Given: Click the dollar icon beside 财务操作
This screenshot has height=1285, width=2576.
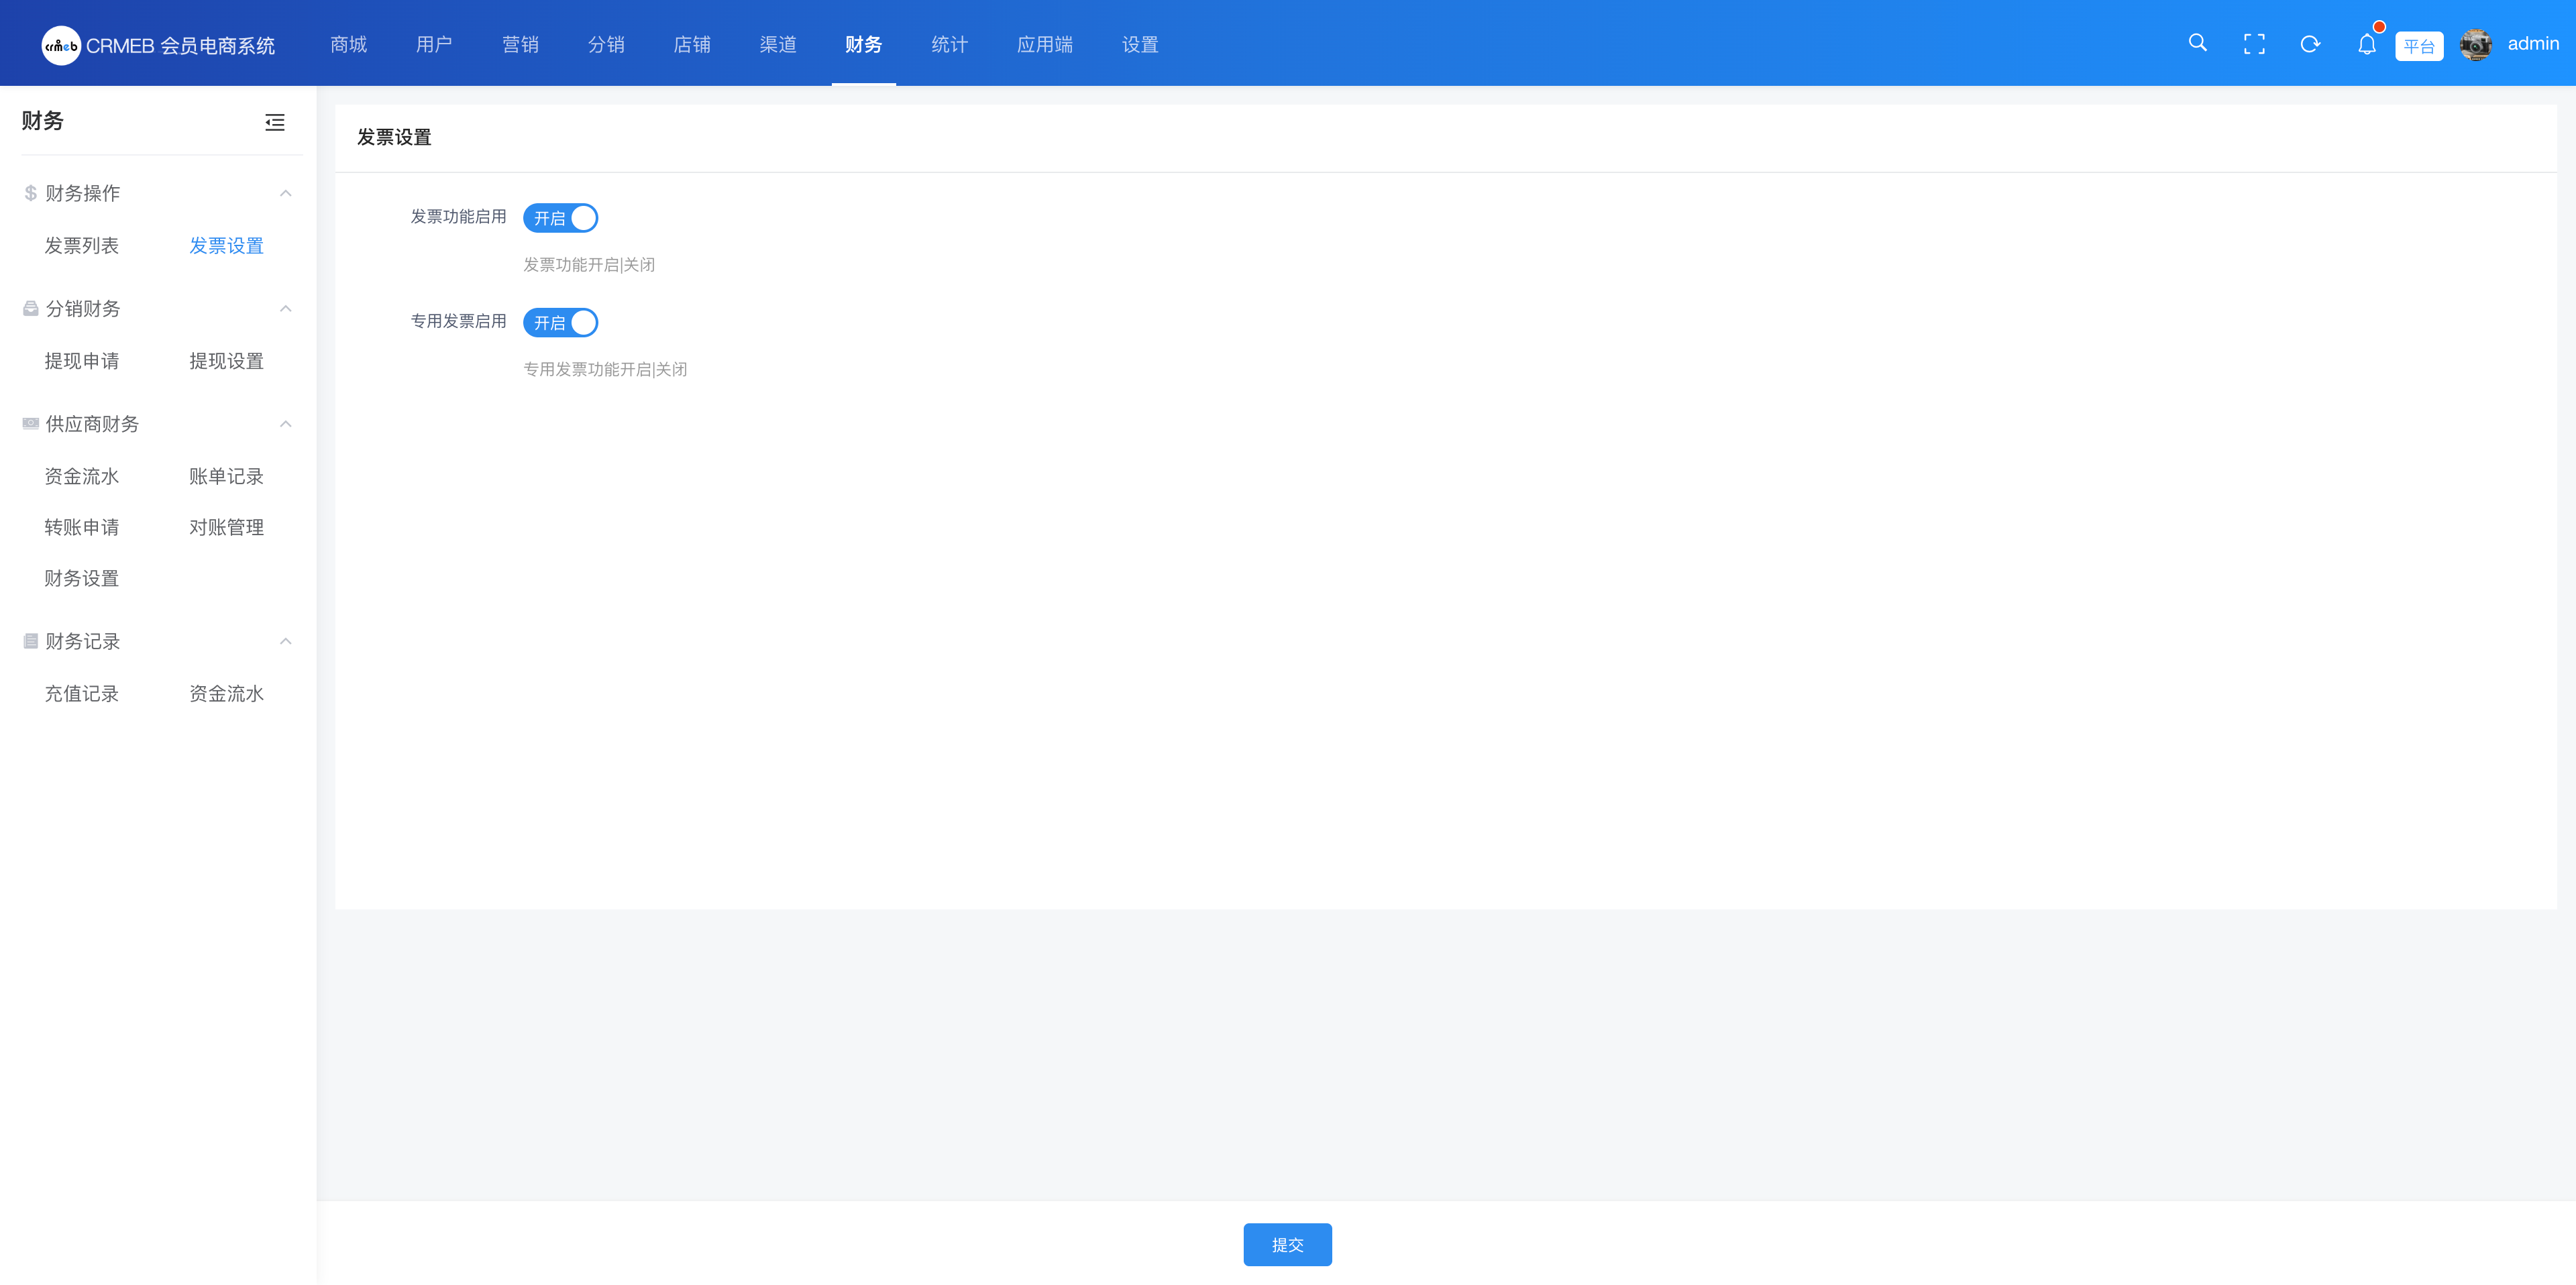Looking at the screenshot, I should 31,193.
